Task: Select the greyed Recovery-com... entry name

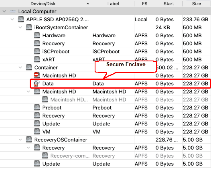Action: (70, 156)
